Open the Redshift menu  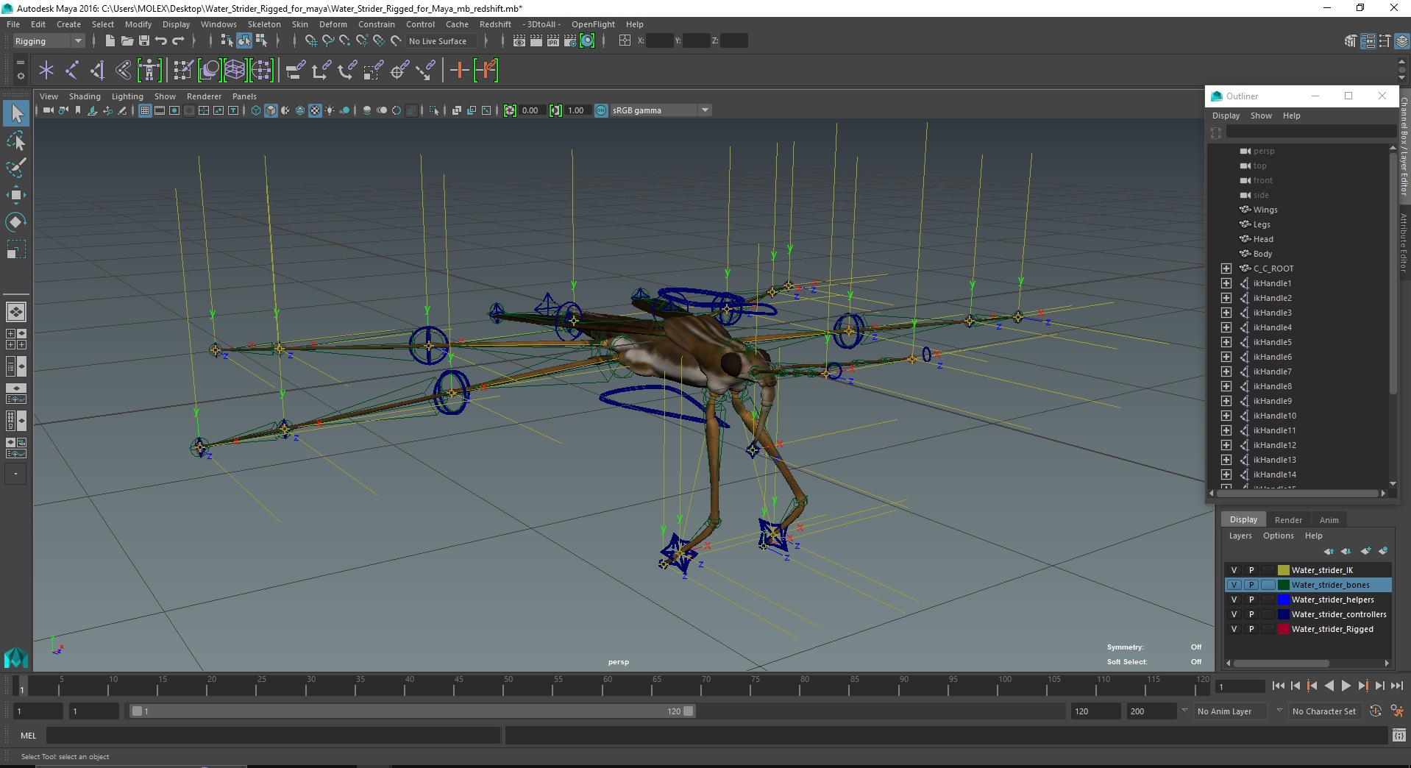tap(495, 24)
